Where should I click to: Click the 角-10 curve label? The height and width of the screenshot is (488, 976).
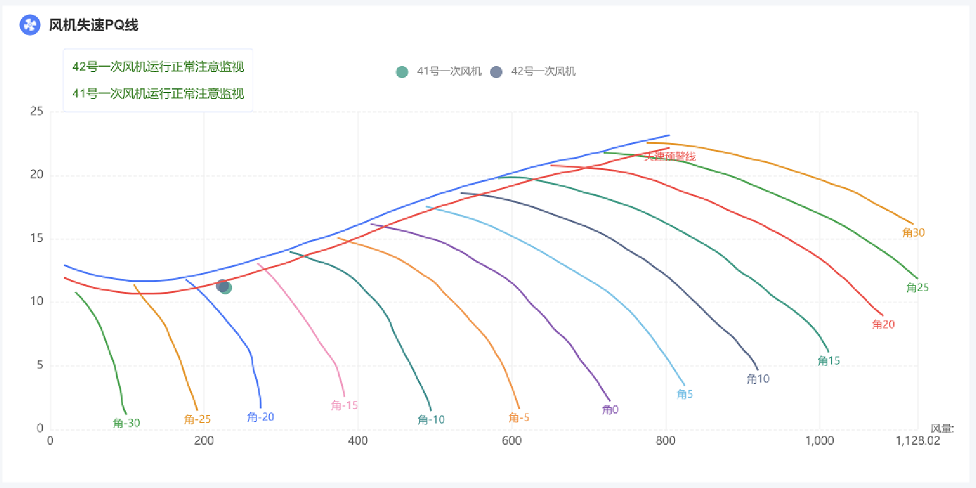(431, 420)
